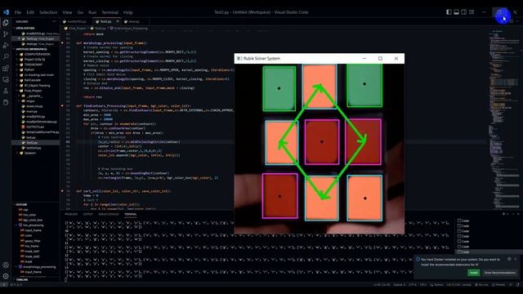Expand the __pycache__ folder
The image size is (523, 294).
[34, 96]
